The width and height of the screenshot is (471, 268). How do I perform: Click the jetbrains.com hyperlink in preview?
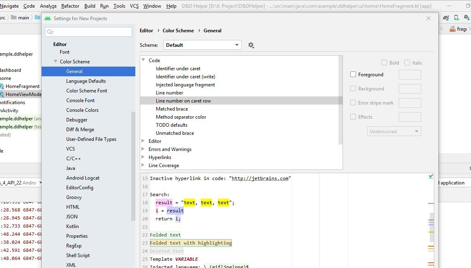260,178
